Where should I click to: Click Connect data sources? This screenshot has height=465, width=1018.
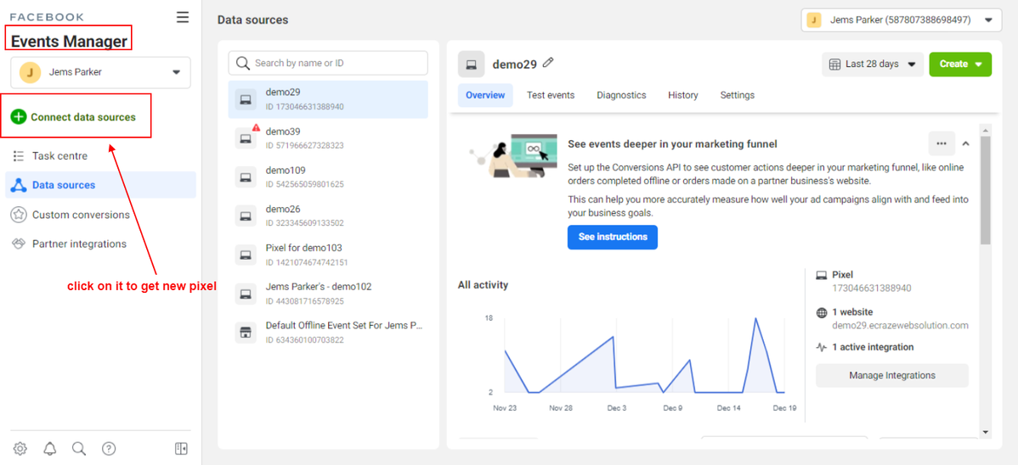click(82, 117)
